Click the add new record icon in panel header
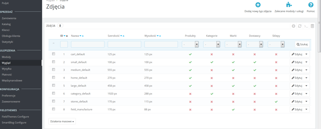Screen dimensions: 321x129 (x=294, y=26)
